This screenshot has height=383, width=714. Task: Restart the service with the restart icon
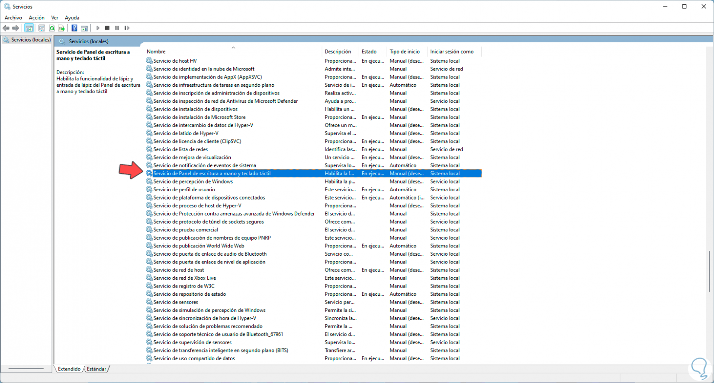(x=127, y=28)
